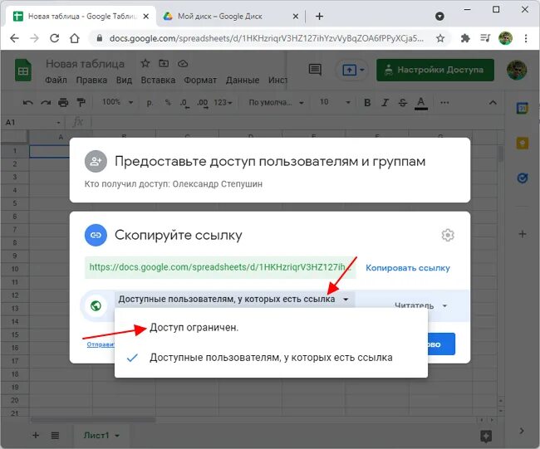The height and width of the screenshot is (449, 540).
Task: Click the share link URL field
Action: [220, 267]
